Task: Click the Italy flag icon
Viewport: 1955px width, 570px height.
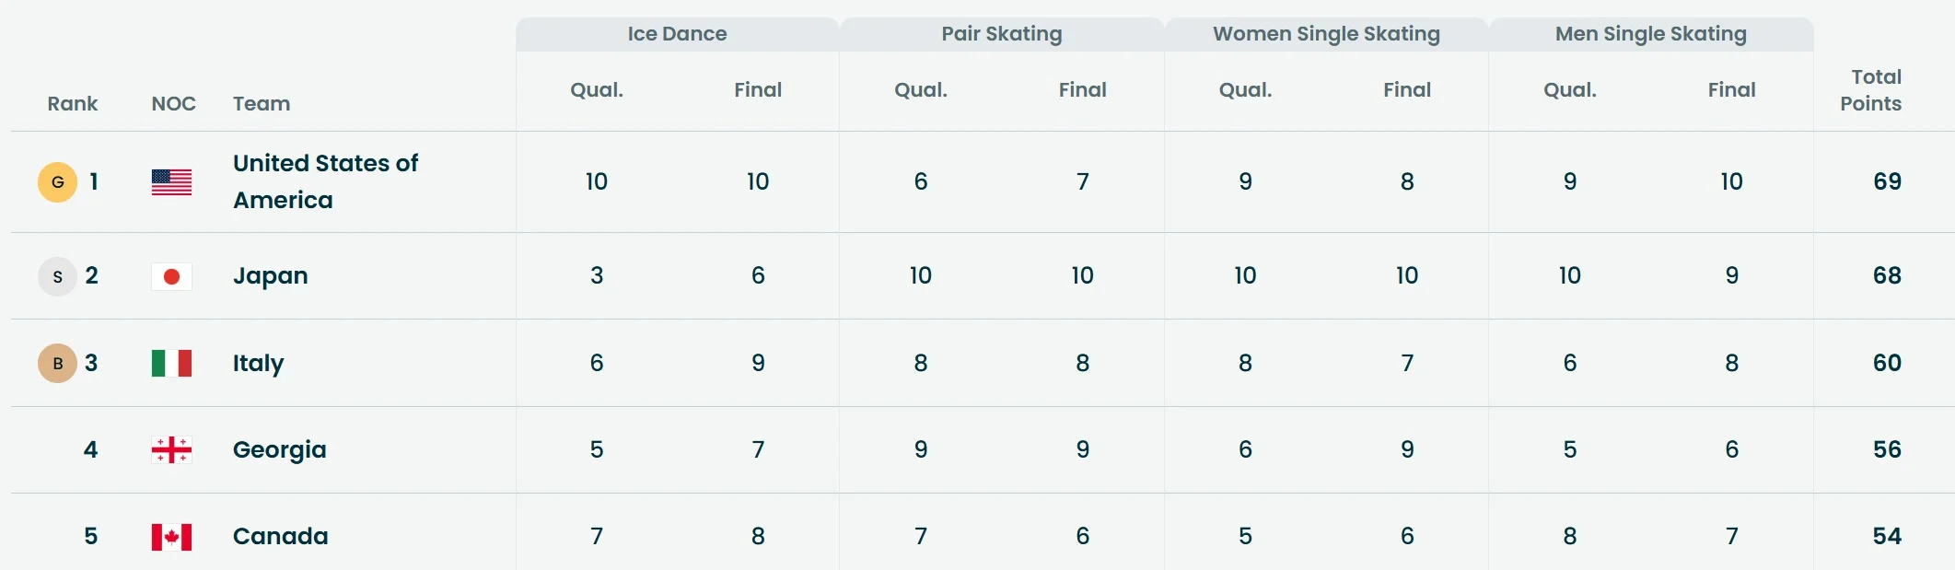Action: [171, 364]
